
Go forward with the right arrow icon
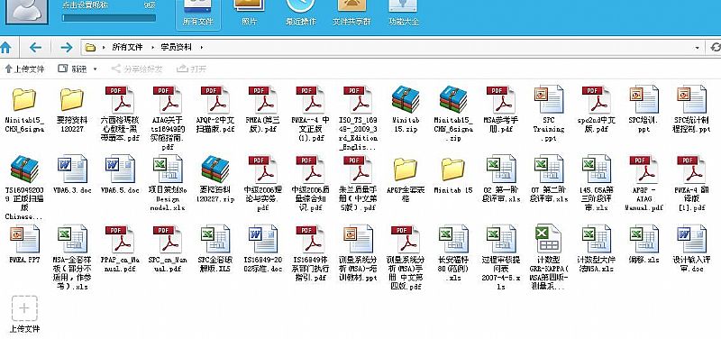(66, 47)
